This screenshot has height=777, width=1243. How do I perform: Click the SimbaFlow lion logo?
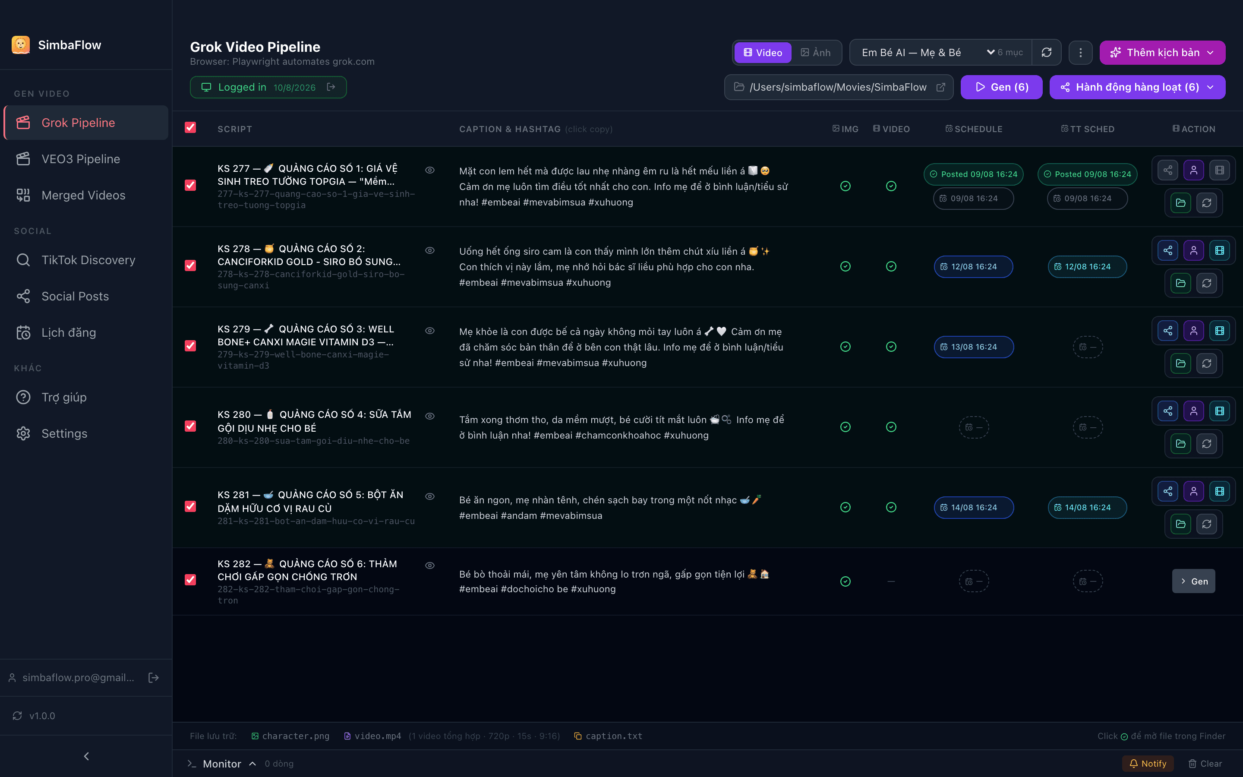[21, 45]
